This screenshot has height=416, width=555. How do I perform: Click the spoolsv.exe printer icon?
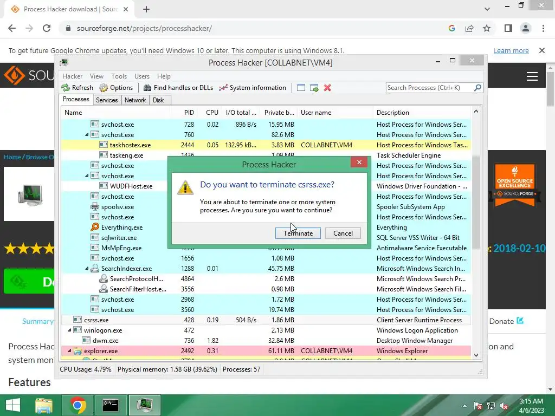click(x=94, y=206)
